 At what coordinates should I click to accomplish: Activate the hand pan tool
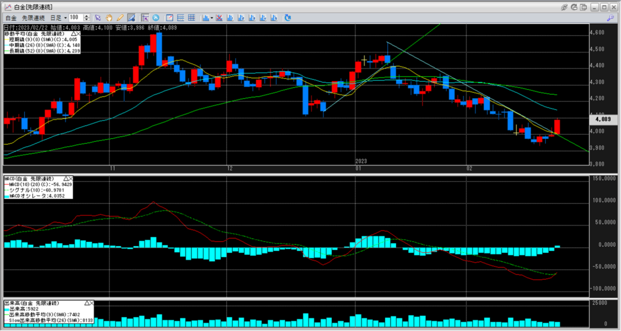pos(110,18)
